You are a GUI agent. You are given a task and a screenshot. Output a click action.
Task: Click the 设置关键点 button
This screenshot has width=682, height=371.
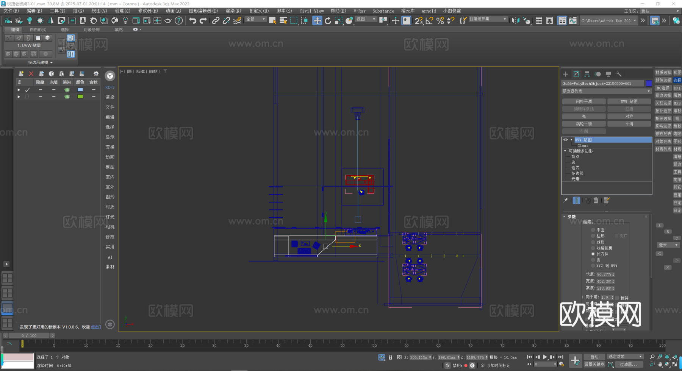(x=594, y=364)
